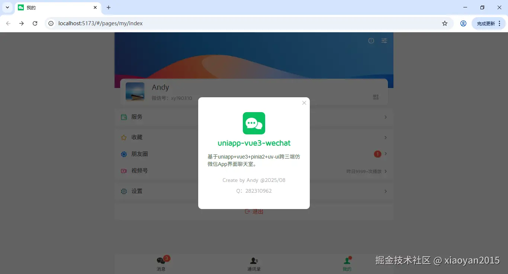Click the 视频号 camera icon
Screen dimensions: 508x274
pos(124,171)
